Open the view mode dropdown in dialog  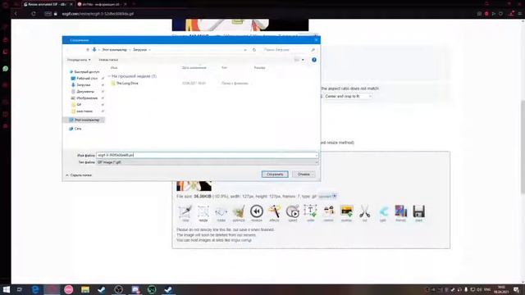(303, 60)
